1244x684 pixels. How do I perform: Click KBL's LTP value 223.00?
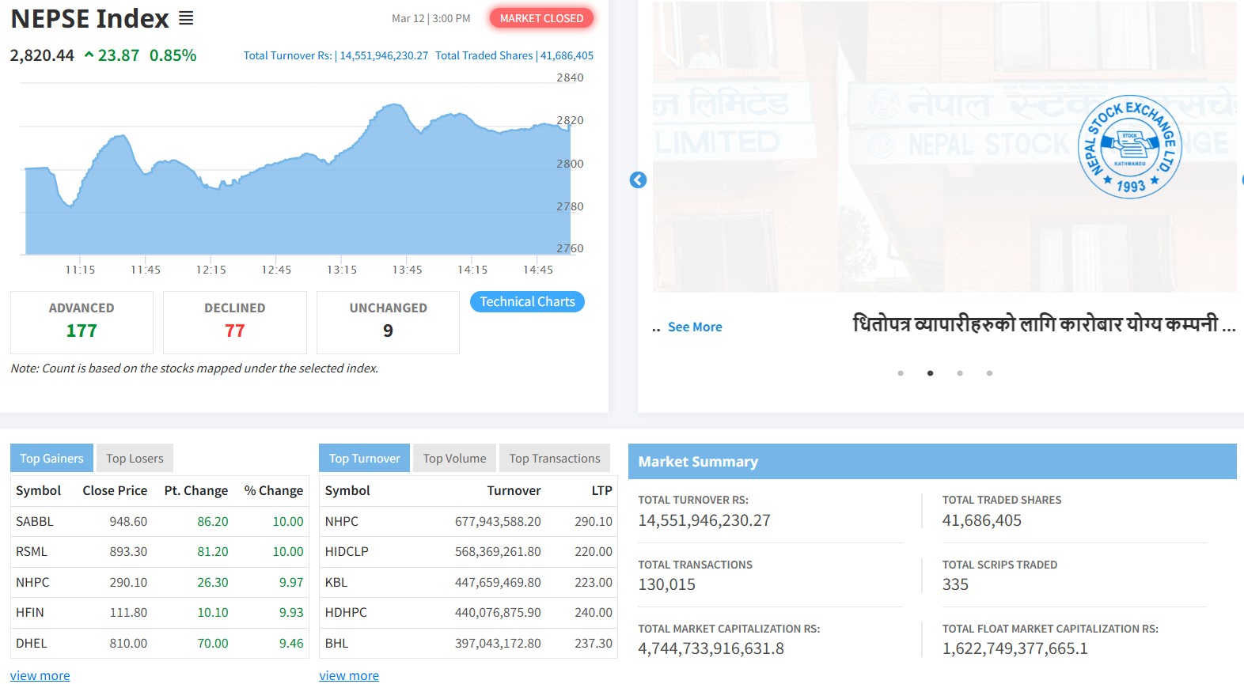pyautogui.click(x=594, y=583)
